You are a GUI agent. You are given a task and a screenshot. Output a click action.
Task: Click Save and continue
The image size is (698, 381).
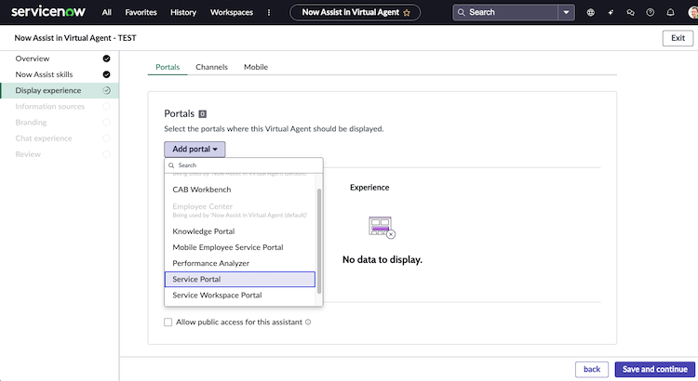click(x=655, y=369)
